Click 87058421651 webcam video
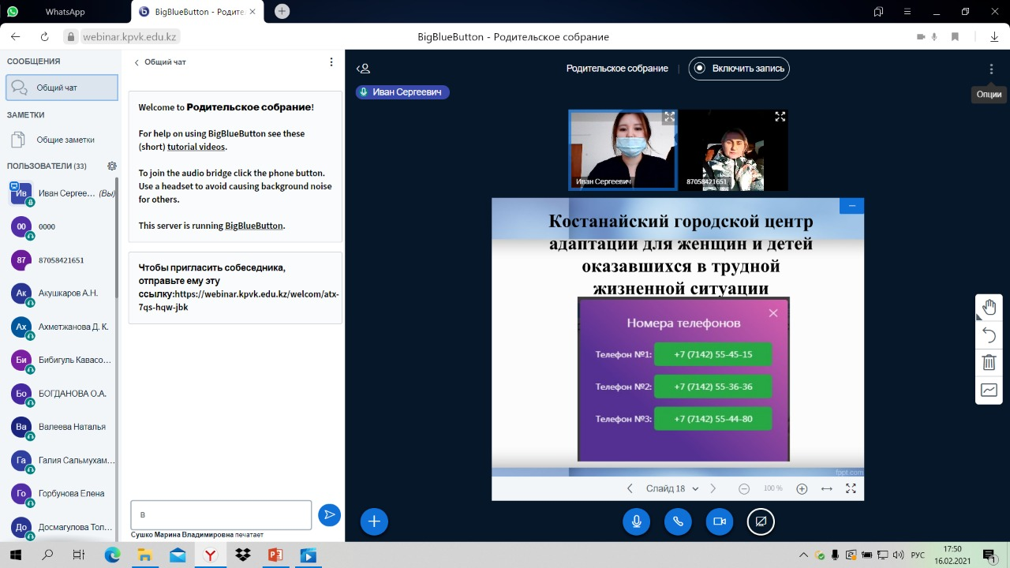This screenshot has width=1010, height=568. click(734, 150)
